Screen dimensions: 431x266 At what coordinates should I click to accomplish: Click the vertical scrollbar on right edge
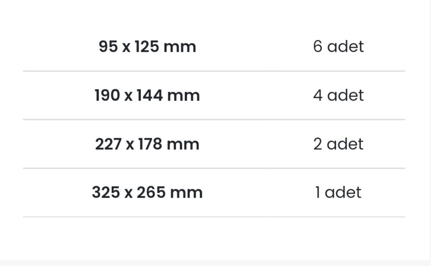coord(430,130)
